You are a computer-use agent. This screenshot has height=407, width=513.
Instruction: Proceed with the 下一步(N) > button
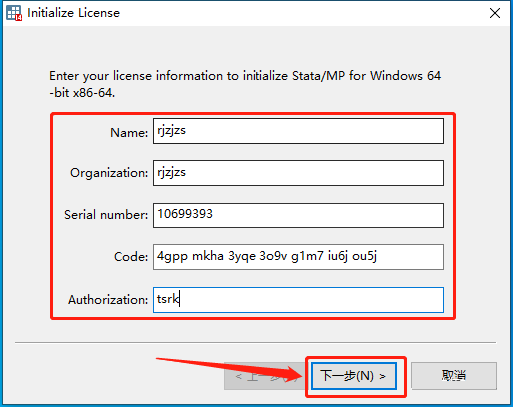click(x=354, y=376)
